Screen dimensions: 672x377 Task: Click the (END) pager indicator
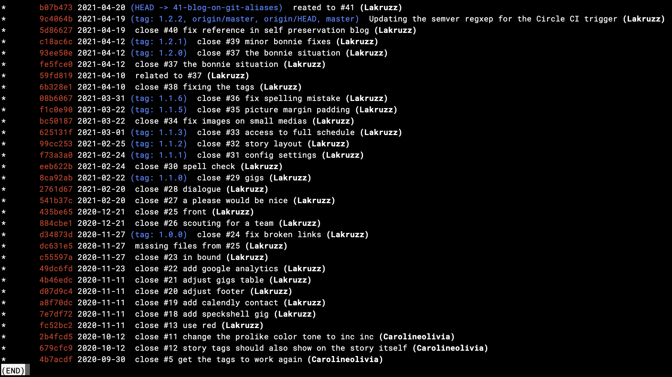[x=13, y=371]
